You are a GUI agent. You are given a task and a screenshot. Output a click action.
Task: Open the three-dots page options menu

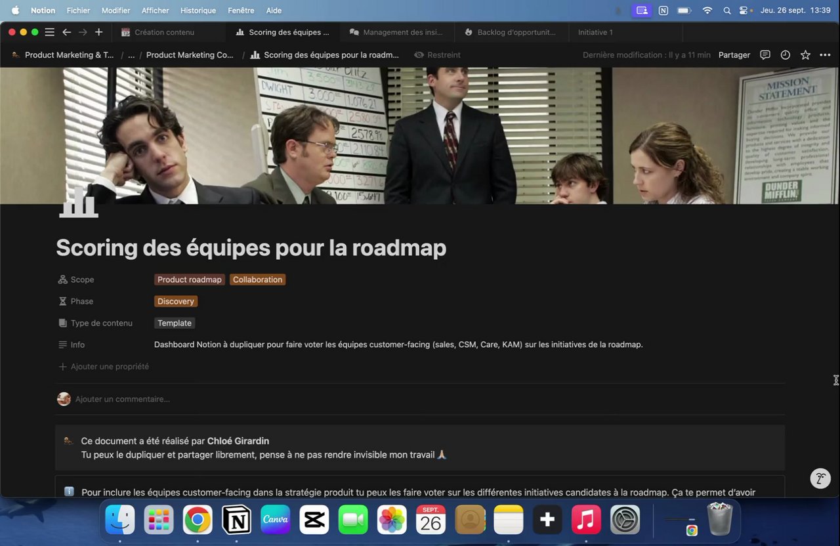(825, 55)
